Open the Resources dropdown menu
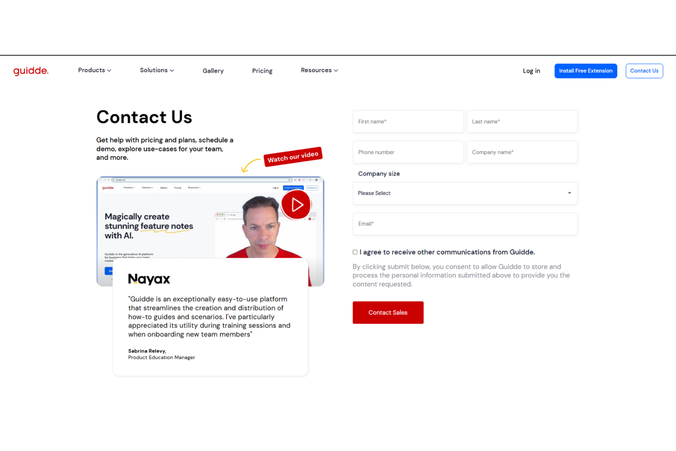The height and width of the screenshot is (451, 676). [x=319, y=70]
